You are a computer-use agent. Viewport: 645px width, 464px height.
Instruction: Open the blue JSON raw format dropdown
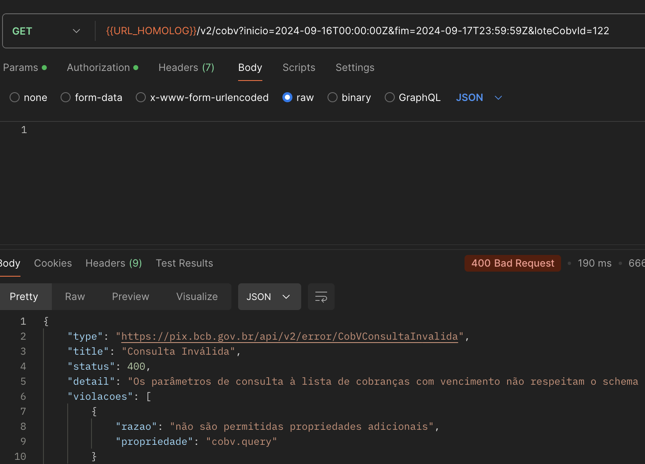[x=479, y=98]
